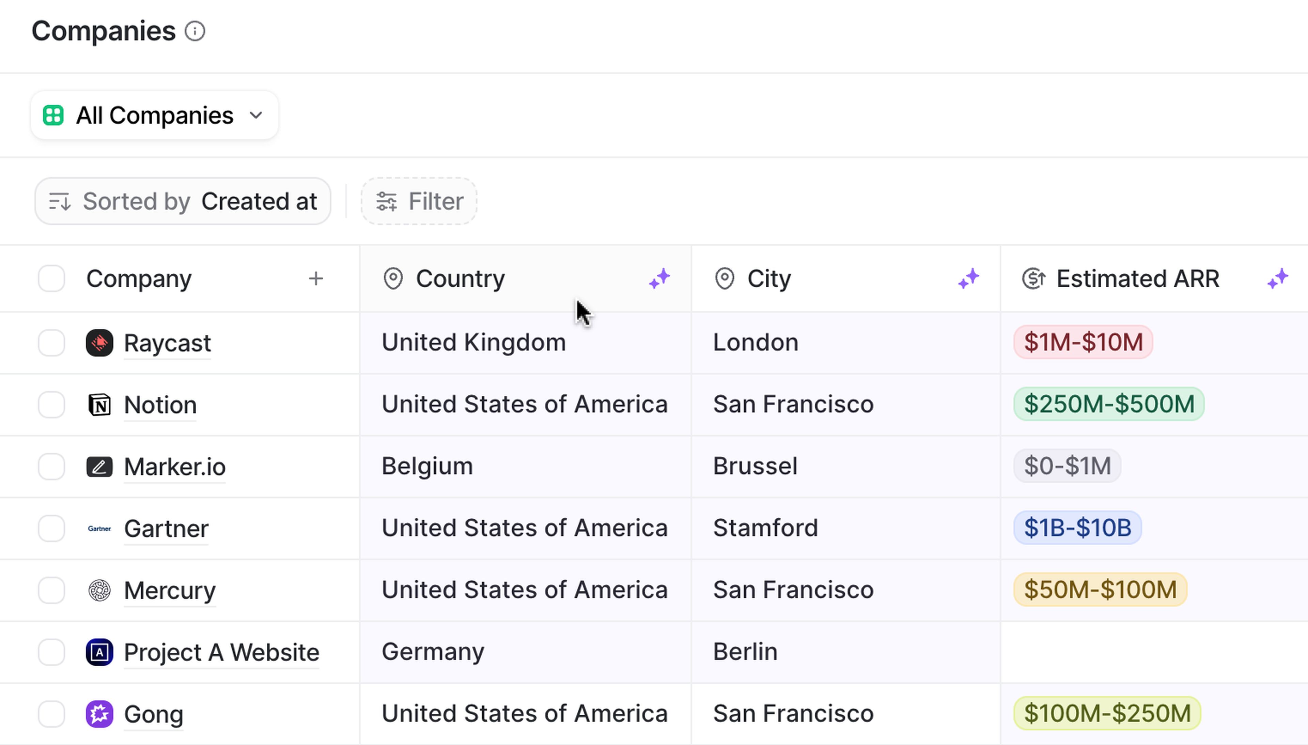Viewport: 1308px width, 745px height.
Task: Click the Notion logo icon
Action: tap(99, 405)
